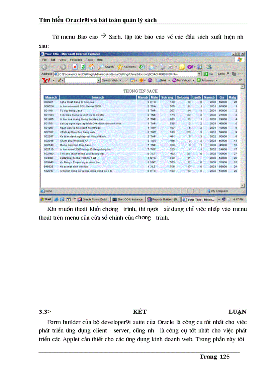Expand the Links toolbar chevron
The width and height of the screenshot is (273, 376).
[x=228, y=73]
